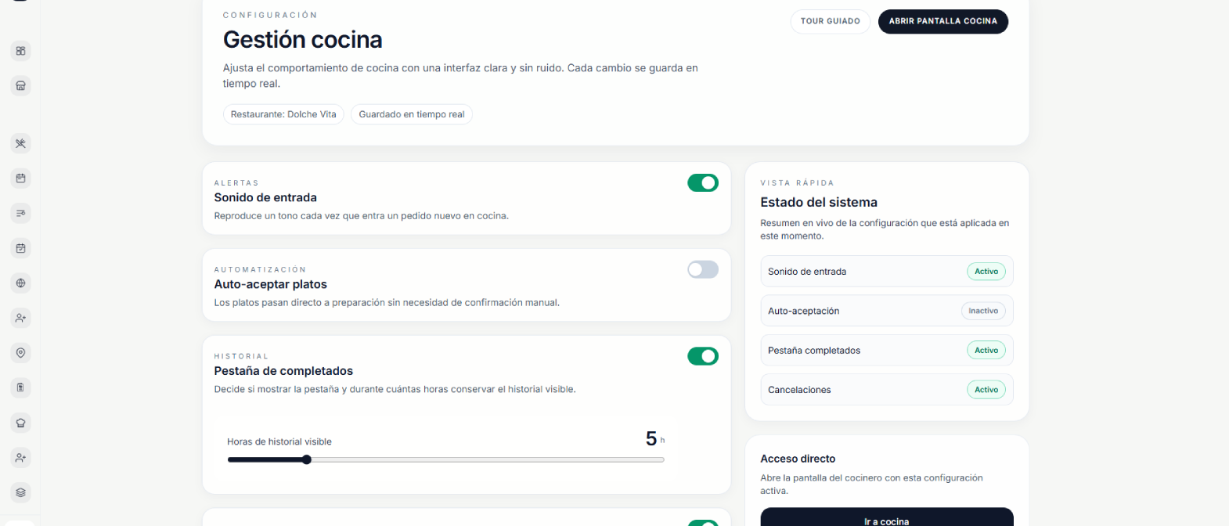Click the ALERTAS section label
The width and height of the screenshot is (1229, 526).
click(236, 182)
